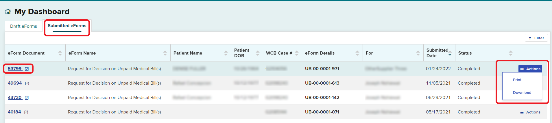
Task: Open external link icon for eForm 53799
Action: coord(27,69)
